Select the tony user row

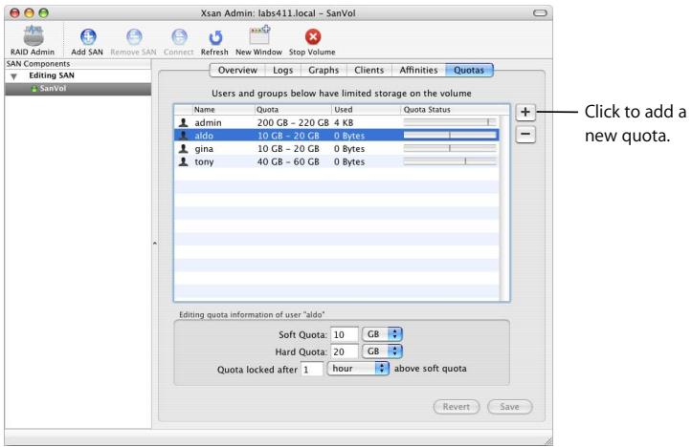click(x=337, y=161)
